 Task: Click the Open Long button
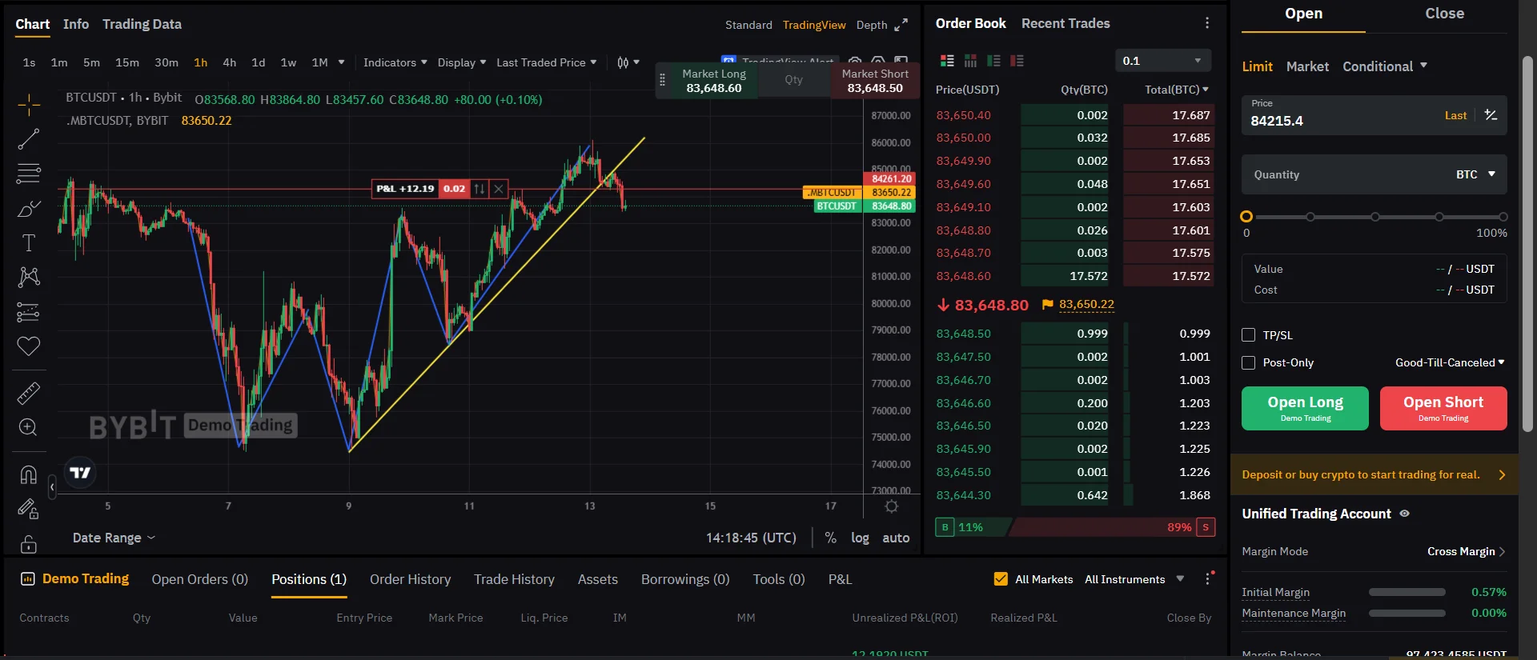[1305, 408]
